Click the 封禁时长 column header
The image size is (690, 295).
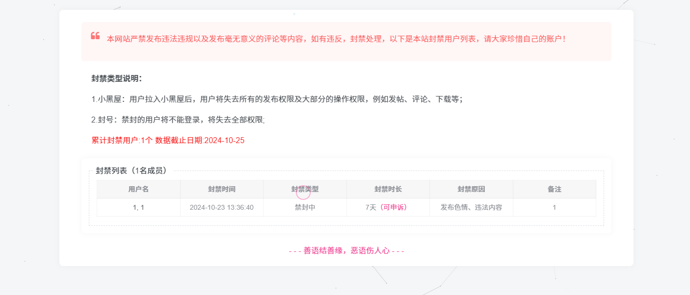pyautogui.click(x=388, y=189)
